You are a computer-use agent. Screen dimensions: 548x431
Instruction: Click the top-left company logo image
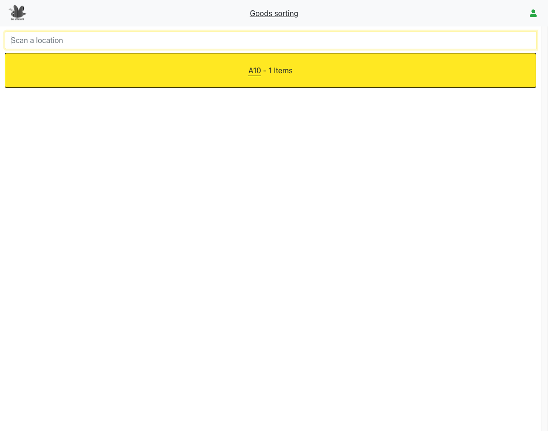[17, 13]
